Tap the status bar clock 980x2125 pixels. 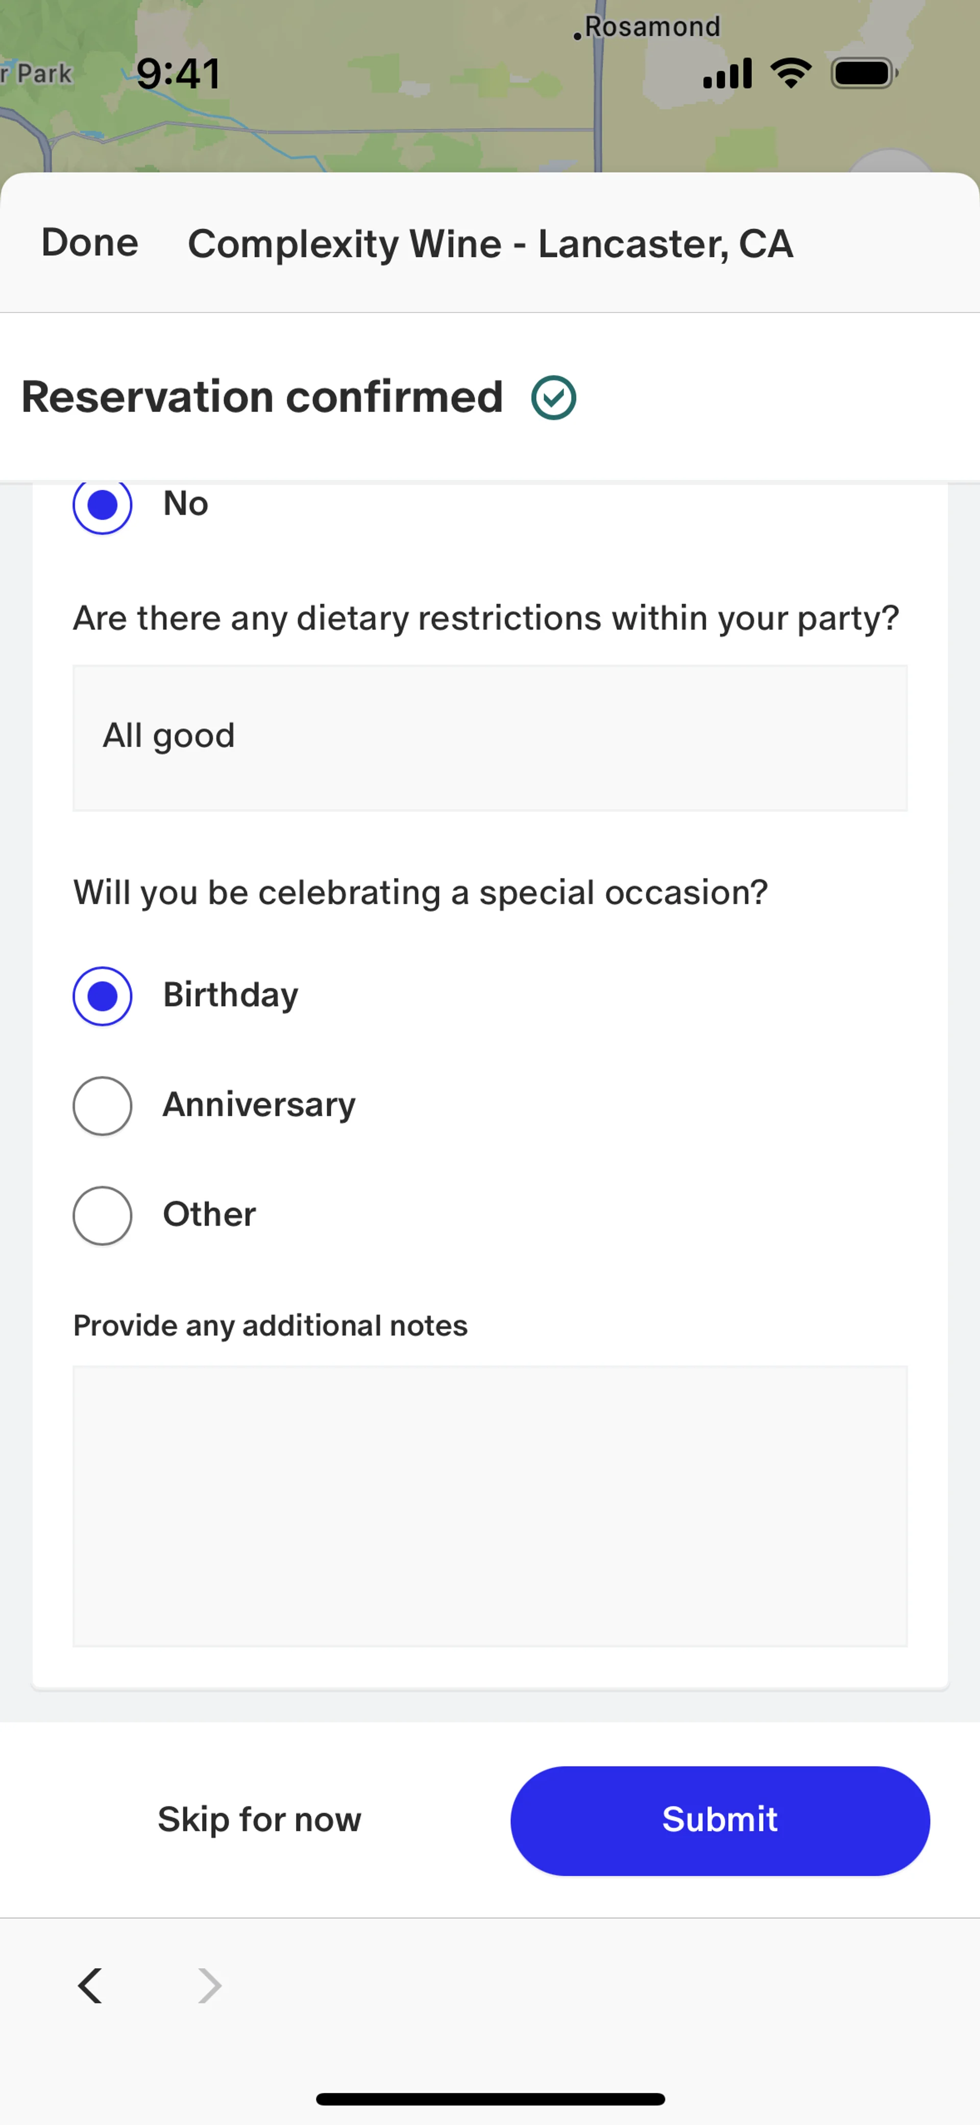(x=178, y=74)
